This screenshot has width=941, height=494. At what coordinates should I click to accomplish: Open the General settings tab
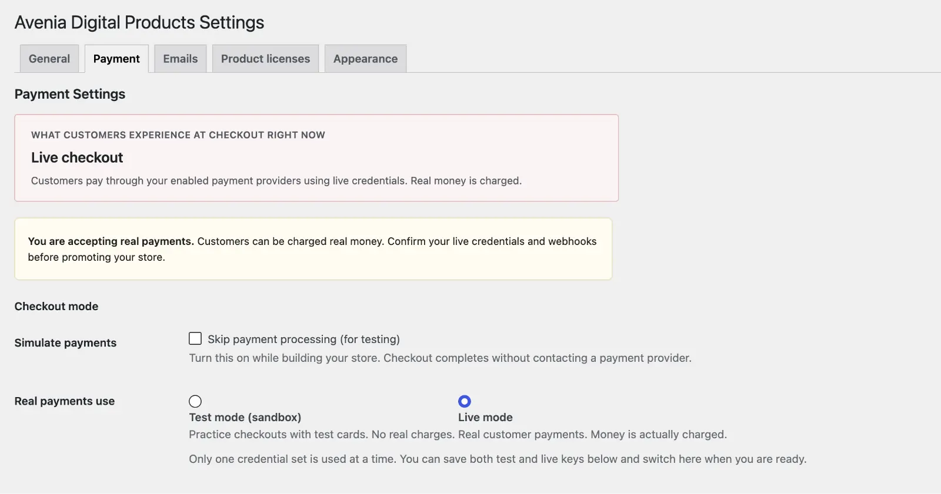pos(49,59)
